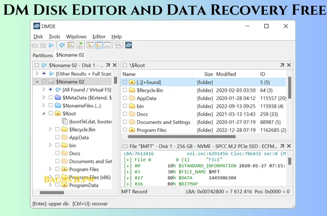Expand the $MetaData tree node

click(x=44, y=97)
